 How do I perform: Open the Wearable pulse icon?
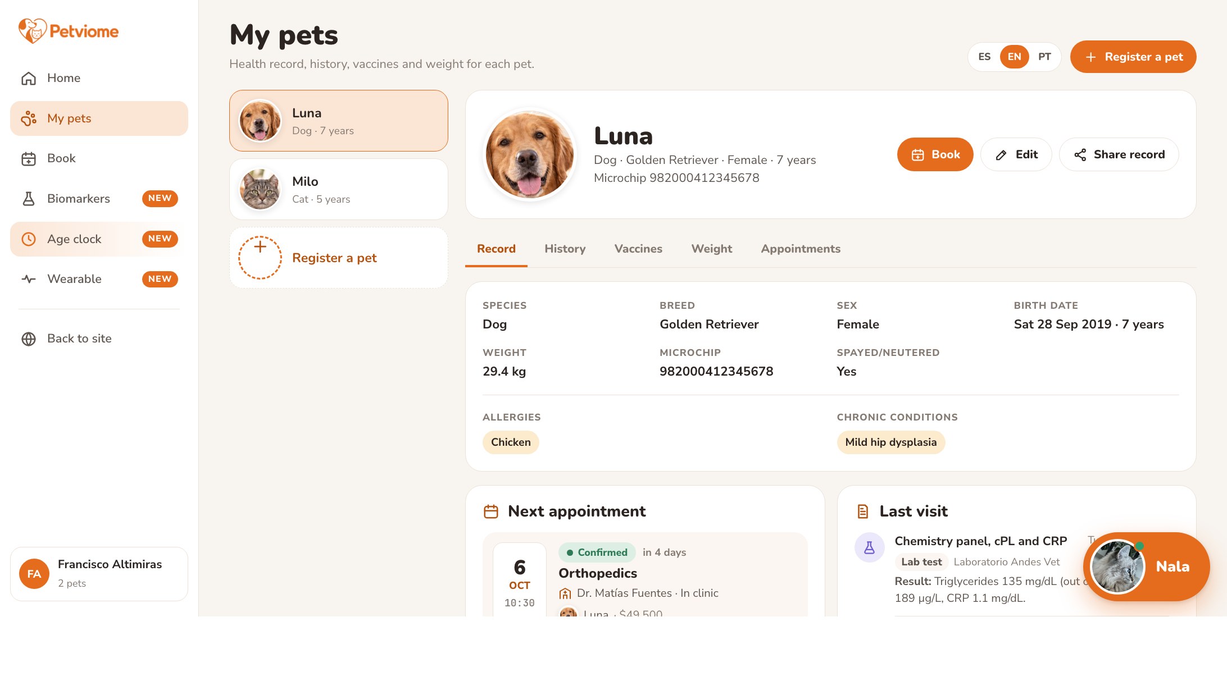[29, 279]
